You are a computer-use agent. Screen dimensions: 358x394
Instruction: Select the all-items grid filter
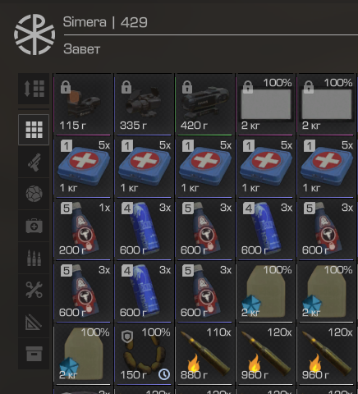(34, 130)
